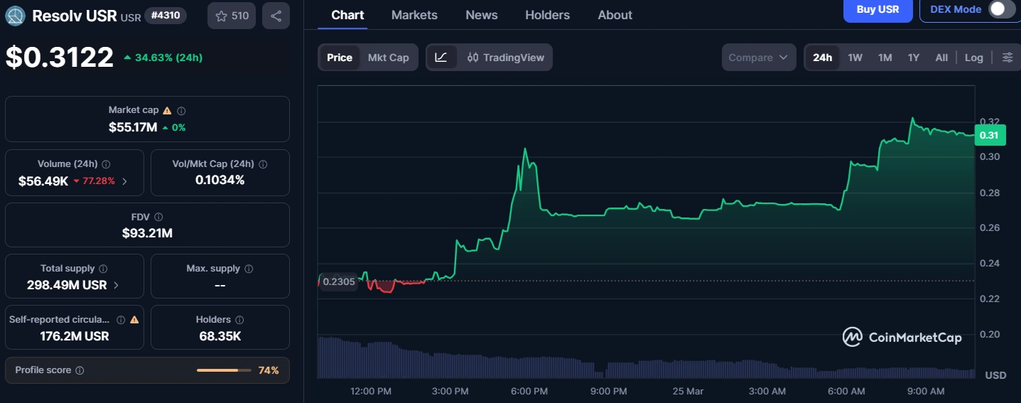
Task: Click the 0.1034% Vol/Mkt Cap value
Action: [x=220, y=181]
